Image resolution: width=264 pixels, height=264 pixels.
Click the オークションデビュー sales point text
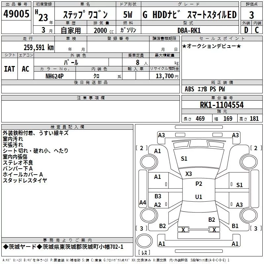tap(212, 46)
